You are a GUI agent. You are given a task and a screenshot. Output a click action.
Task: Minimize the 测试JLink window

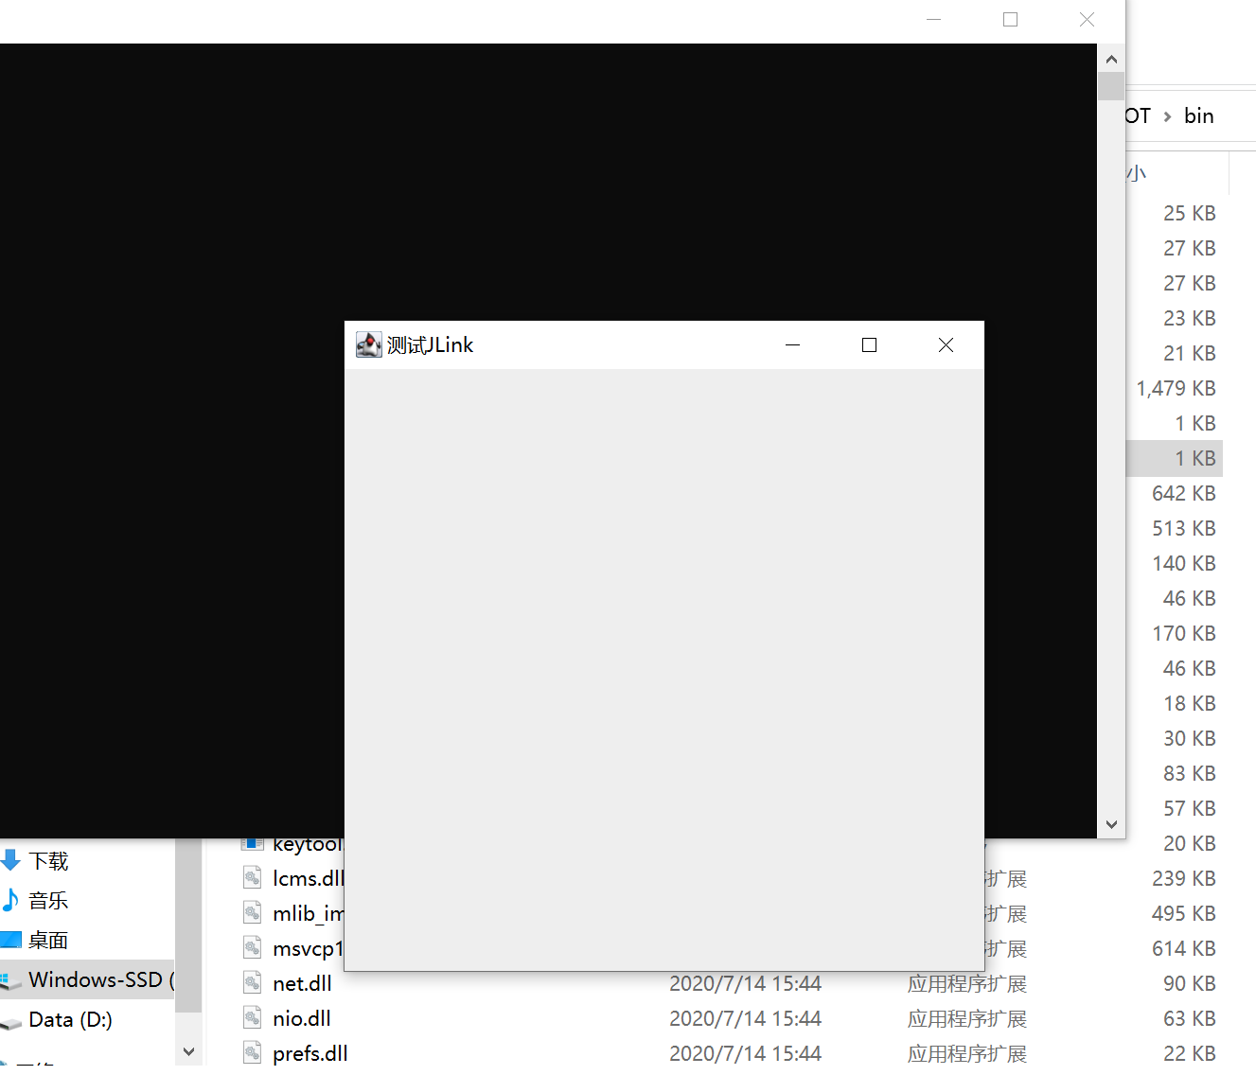pyautogui.click(x=793, y=345)
